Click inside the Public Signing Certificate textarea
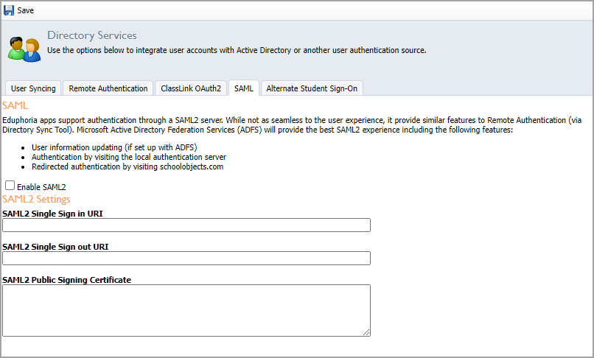Image resolution: width=594 pixels, height=358 pixels. (x=186, y=310)
